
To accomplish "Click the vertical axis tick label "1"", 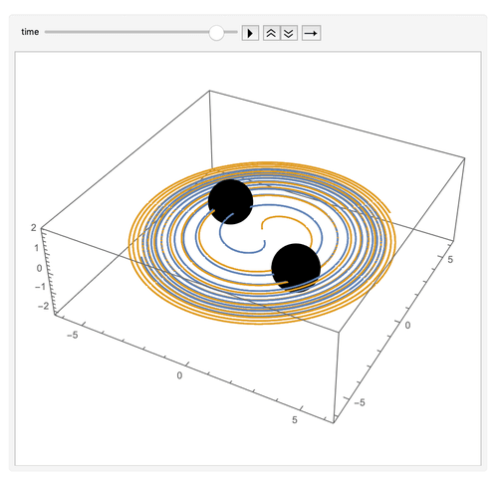I will tap(37, 248).
